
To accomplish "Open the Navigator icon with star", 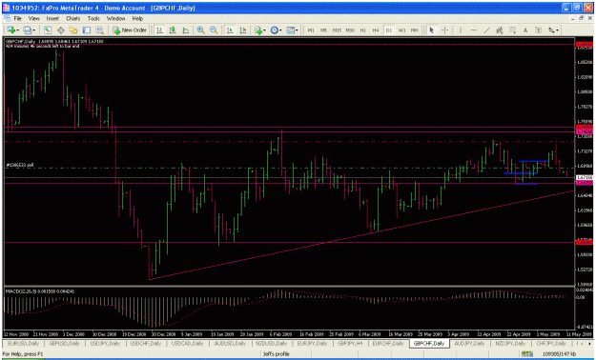I will click(73, 30).
